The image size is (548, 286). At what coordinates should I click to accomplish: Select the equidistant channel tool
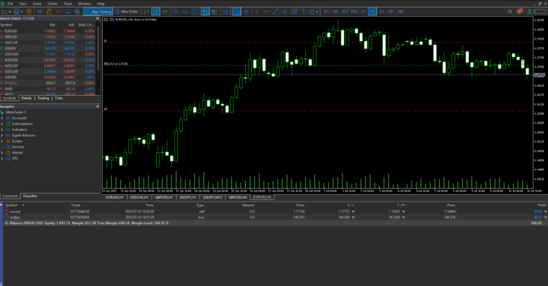coord(285,11)
